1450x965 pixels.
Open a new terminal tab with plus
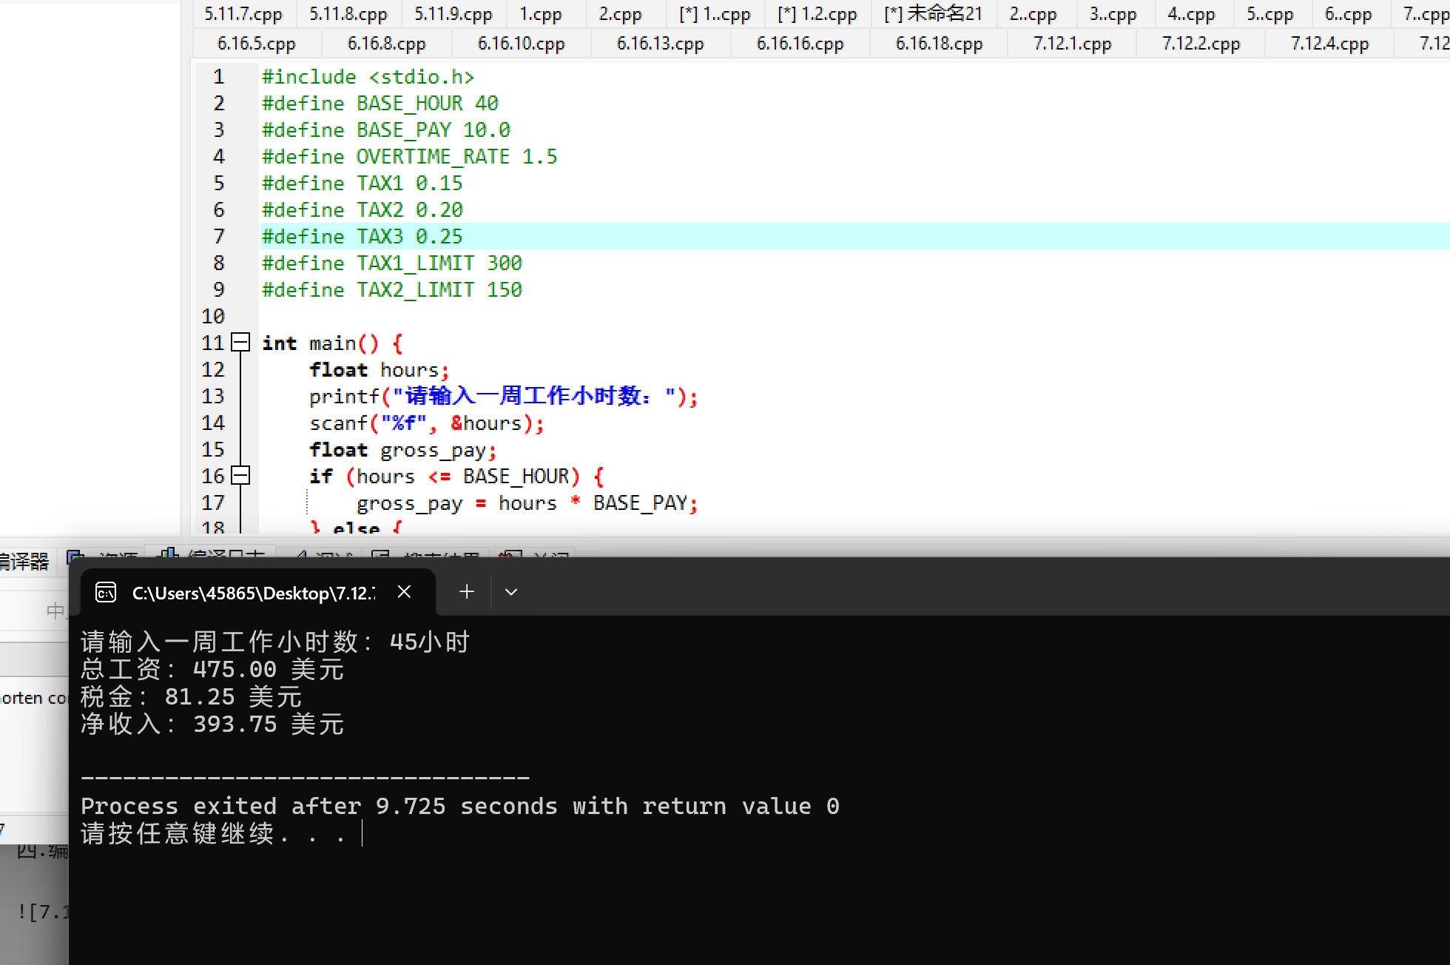pos(467,592)
